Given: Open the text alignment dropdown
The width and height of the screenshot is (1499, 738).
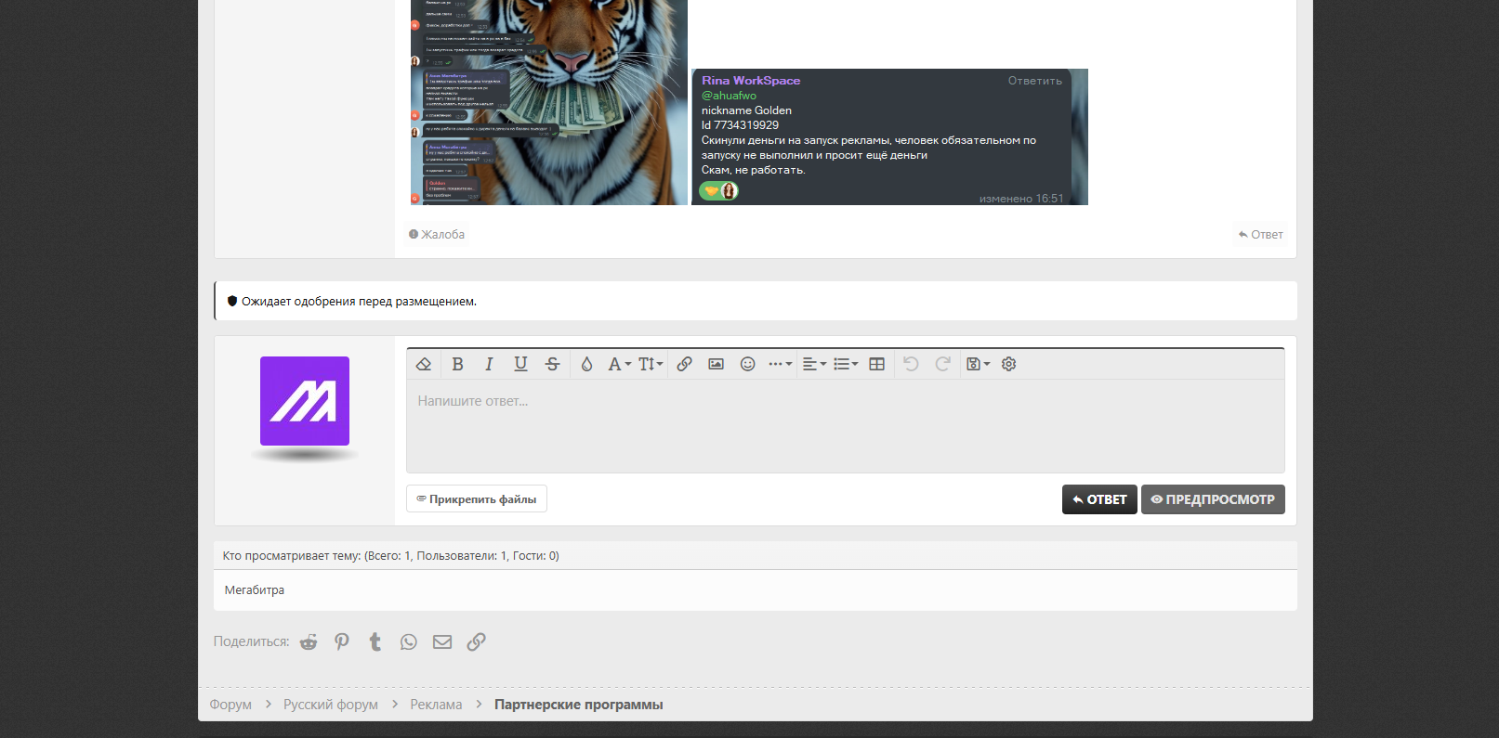Looking at the screenshot, I should pyautogui.click(x=814, y=364).
